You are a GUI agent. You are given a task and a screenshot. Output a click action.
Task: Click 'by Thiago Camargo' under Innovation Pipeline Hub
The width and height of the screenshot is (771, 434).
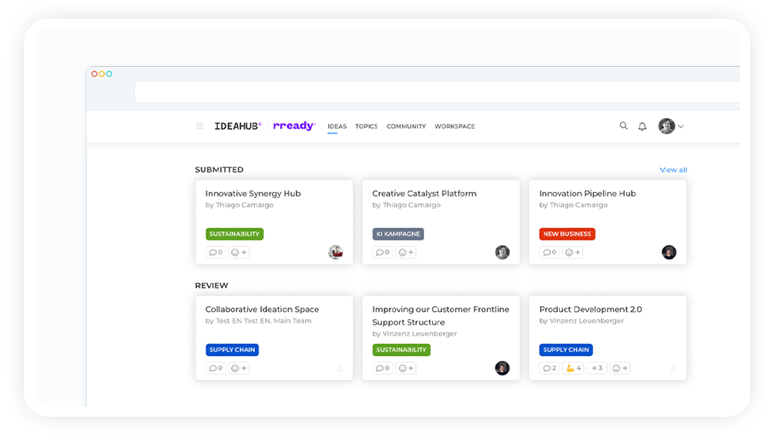point(573,205)
